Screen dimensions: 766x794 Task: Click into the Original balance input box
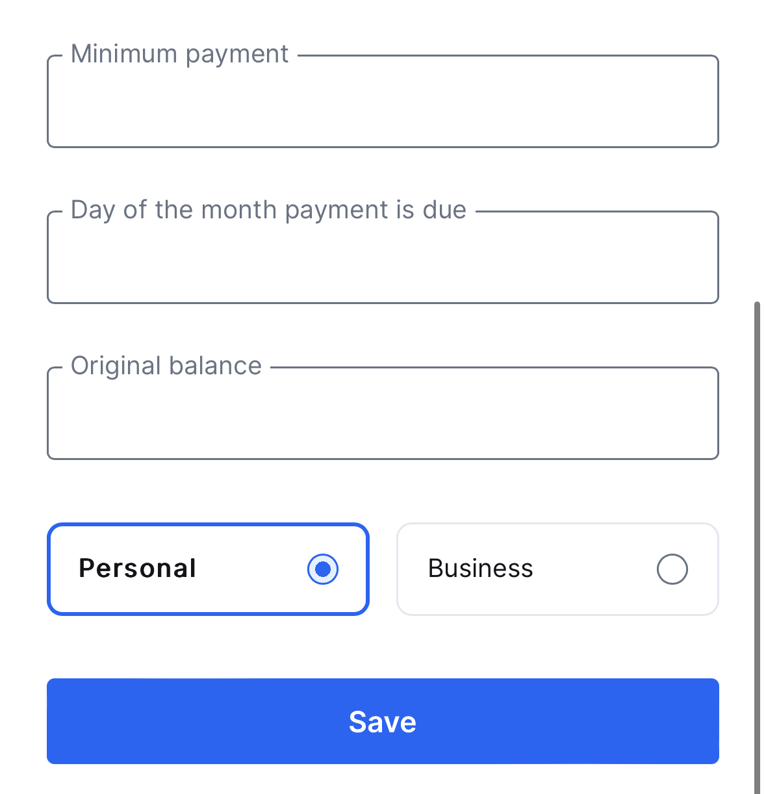[382, 415]
